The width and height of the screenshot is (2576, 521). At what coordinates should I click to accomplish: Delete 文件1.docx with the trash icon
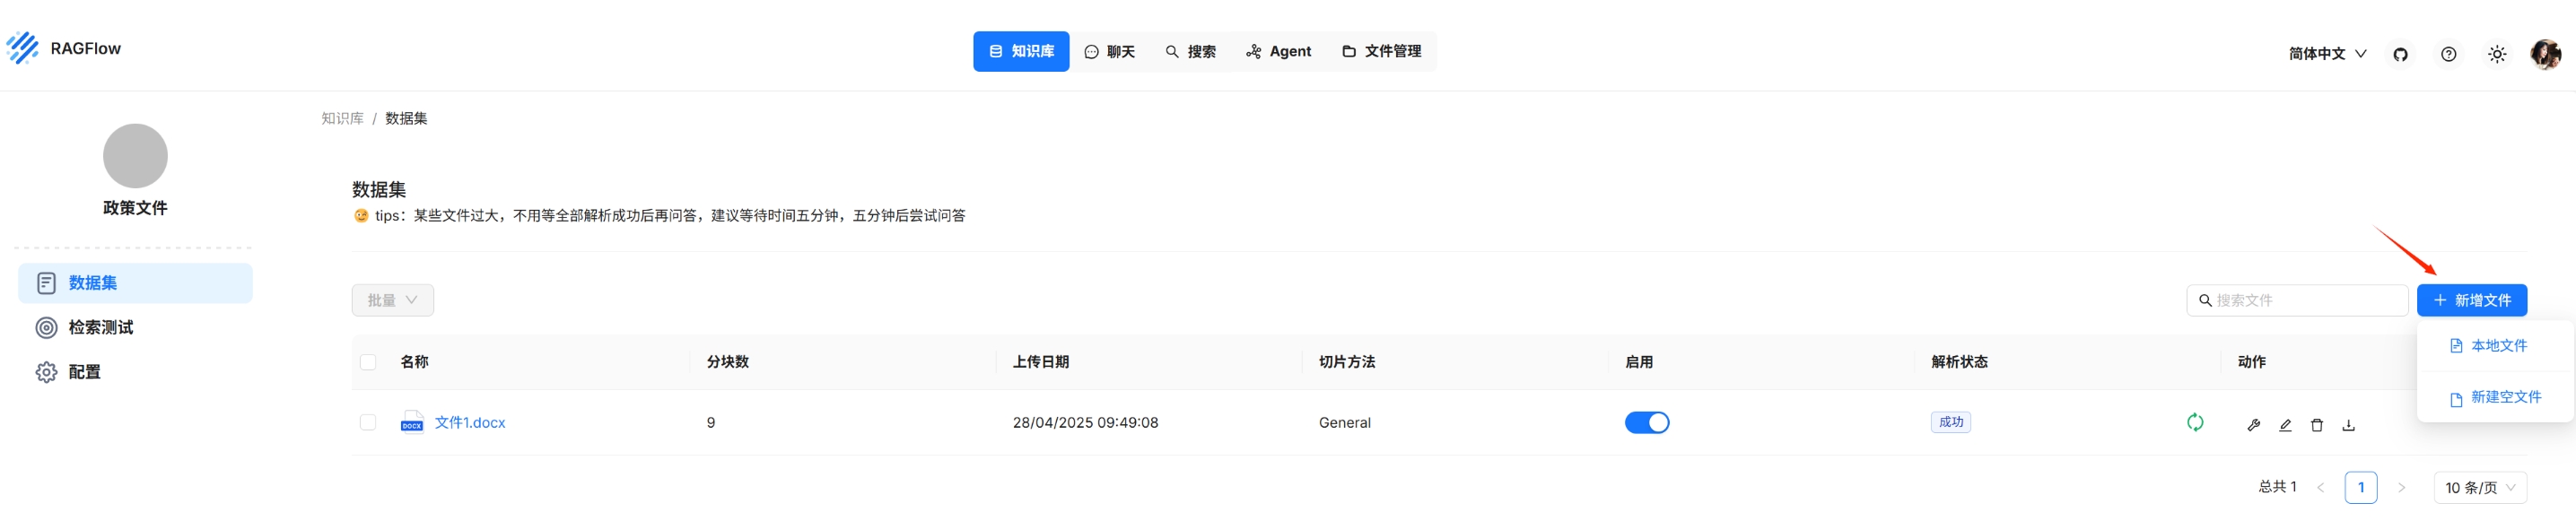(x=2317, y=425)
